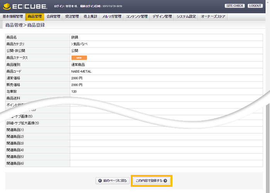Click 前のページに戻る button

pyautogui.click(x=112, y=181)
